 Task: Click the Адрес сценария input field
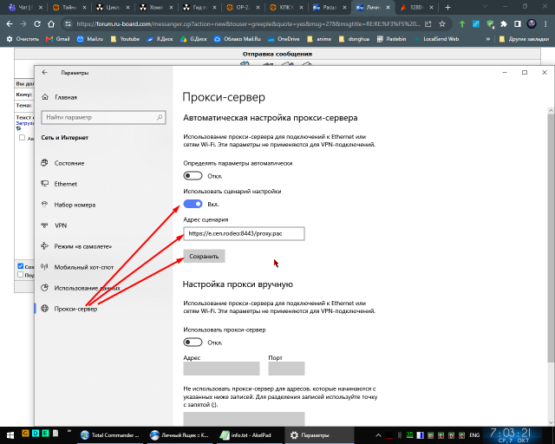tap(244, 233)
